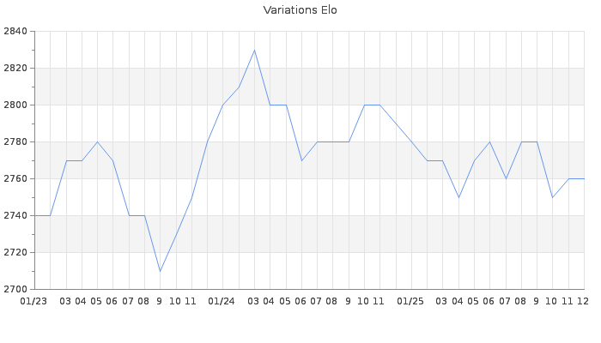601x343 pixels.
Task: Click the gray band between 2720 and 2740
Action: 309,234
